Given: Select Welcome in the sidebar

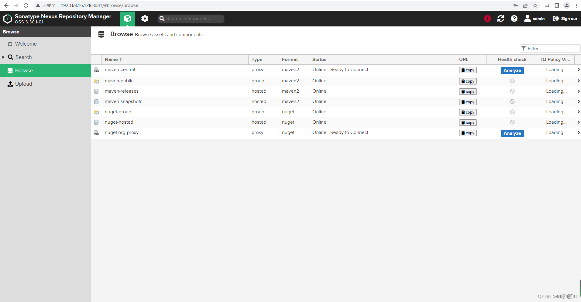Looking at the screenshot, I should 46,44.
